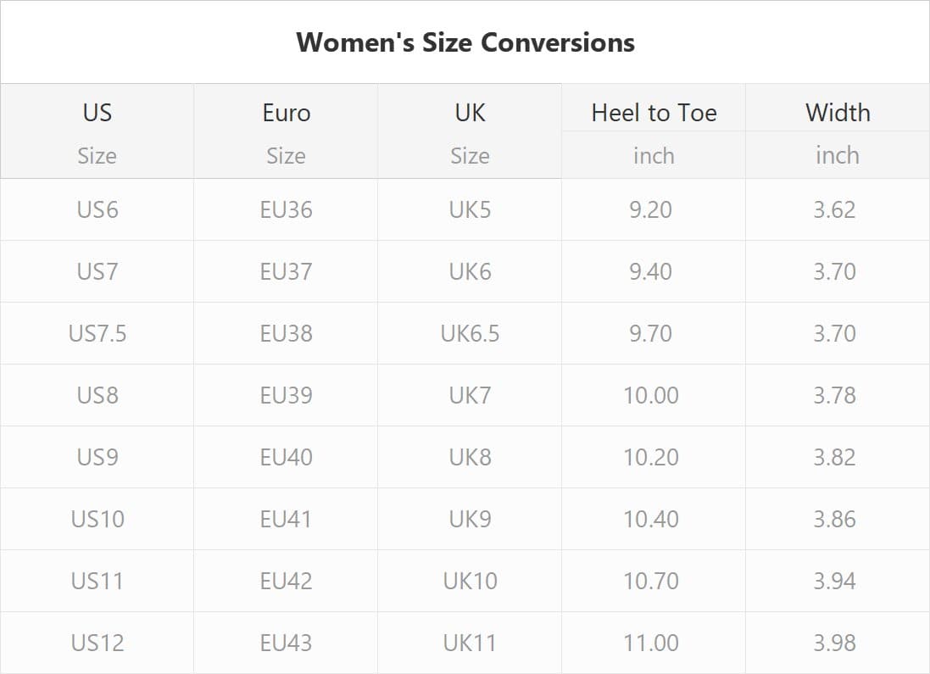Select the EU37 cell

pos(287,271)
